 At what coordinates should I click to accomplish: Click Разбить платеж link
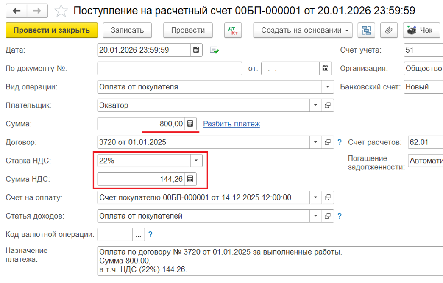point(231,124)
